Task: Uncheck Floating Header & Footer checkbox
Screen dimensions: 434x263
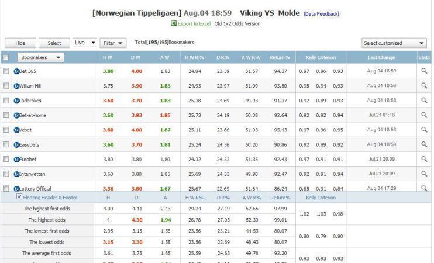Action: (x=19, y=198)
